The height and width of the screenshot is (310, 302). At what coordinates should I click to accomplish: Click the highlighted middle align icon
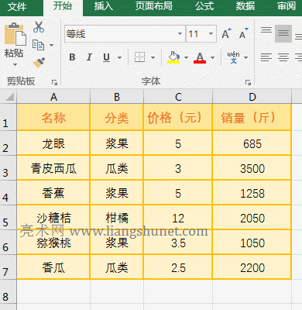click(283, 33)
